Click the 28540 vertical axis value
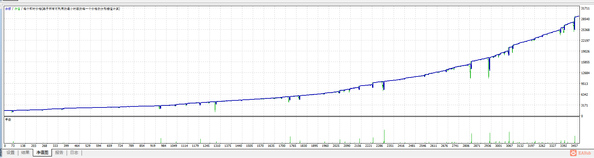 click(585, 19)
